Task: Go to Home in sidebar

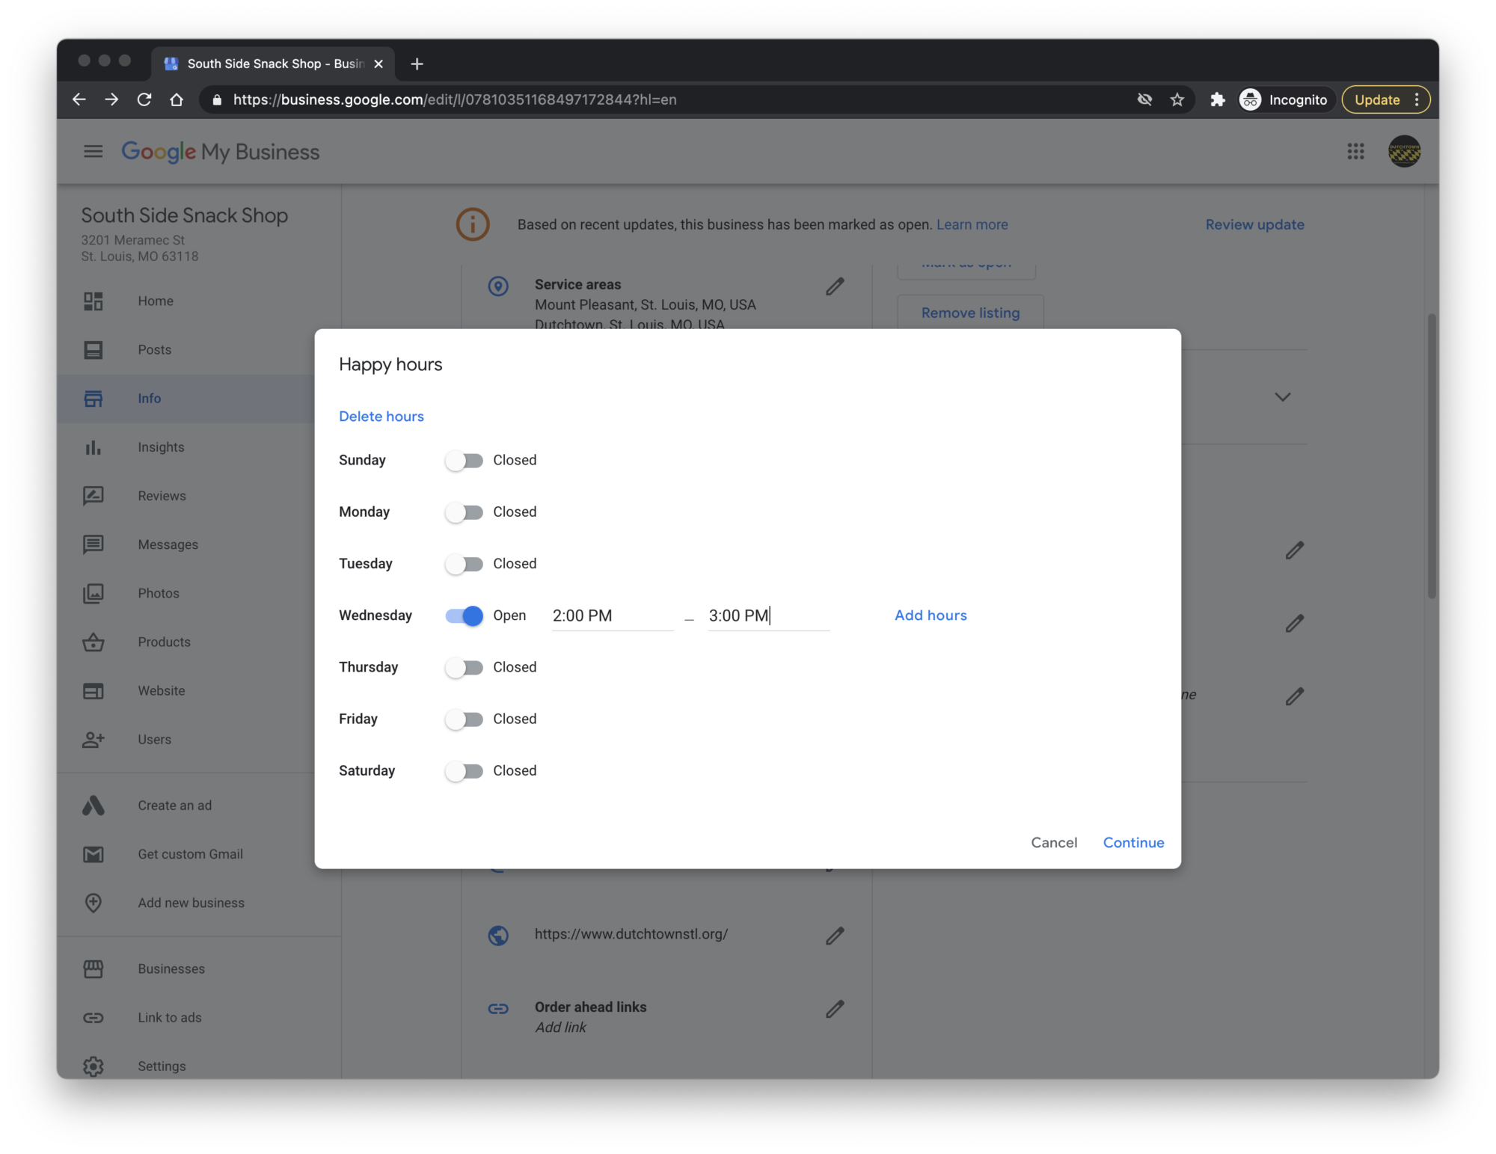Action: click(x=156, y=301)
